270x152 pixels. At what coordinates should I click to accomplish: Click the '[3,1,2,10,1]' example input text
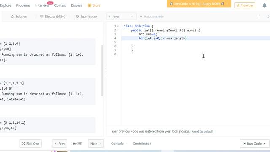(x=14, y=122)
